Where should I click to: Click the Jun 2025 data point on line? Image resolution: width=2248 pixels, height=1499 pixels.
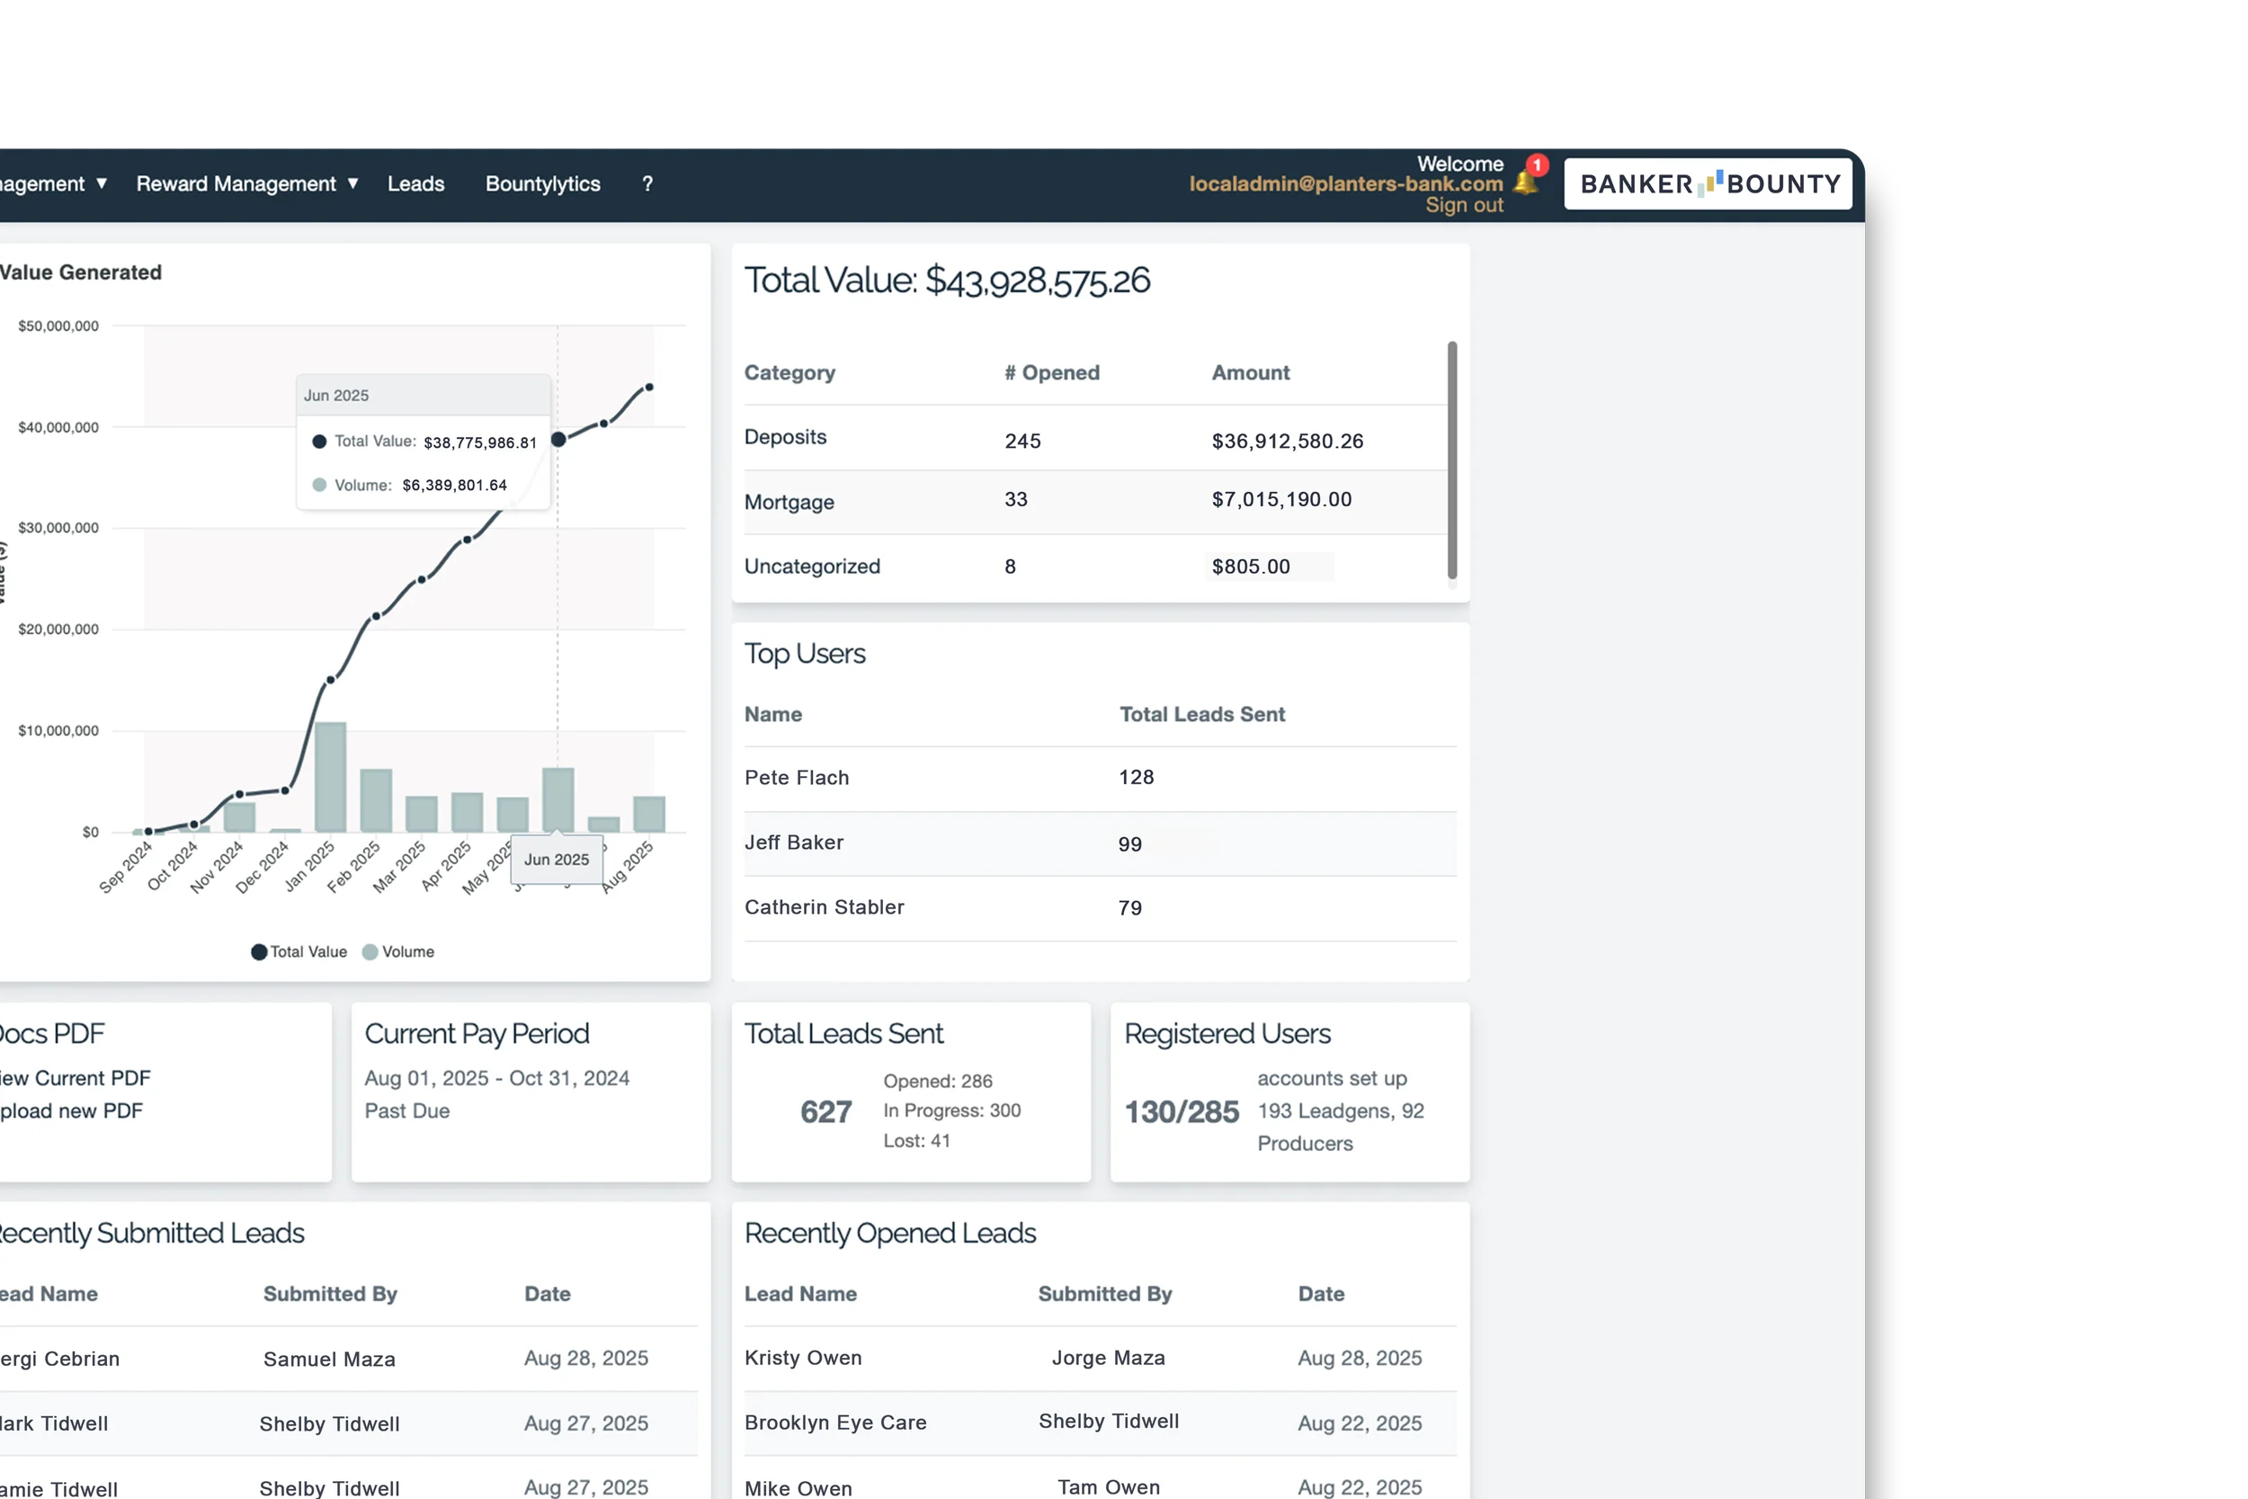(558, 439)
